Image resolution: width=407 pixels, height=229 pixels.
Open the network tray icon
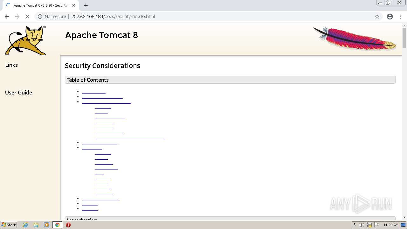pos(369,225)
